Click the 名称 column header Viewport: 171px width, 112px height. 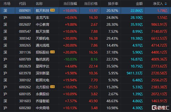(x=39, y=4)
